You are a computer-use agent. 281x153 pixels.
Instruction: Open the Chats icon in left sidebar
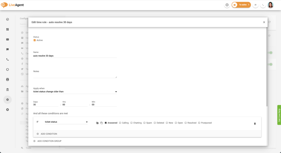click(7, 49)
